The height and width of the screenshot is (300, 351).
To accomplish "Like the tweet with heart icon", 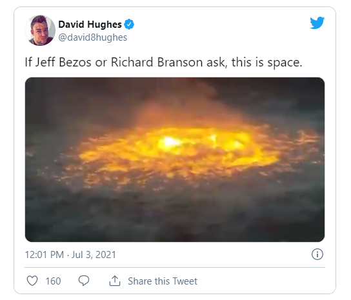I will coord(32,281).
